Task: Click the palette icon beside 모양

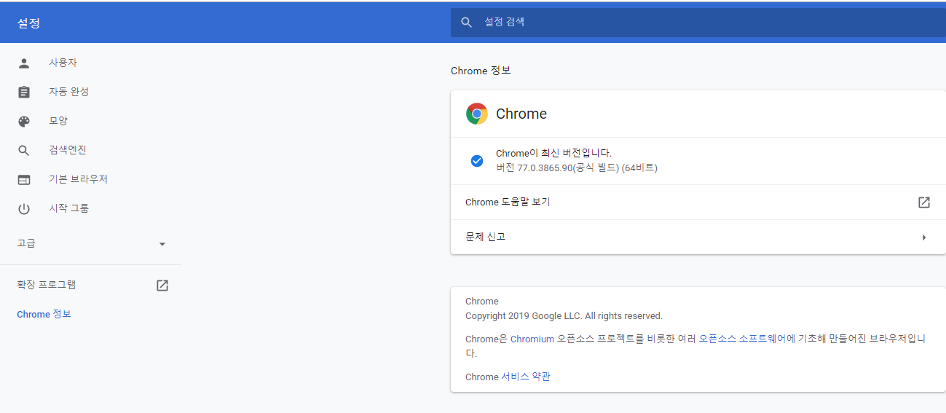Action: tap(24, 121)
